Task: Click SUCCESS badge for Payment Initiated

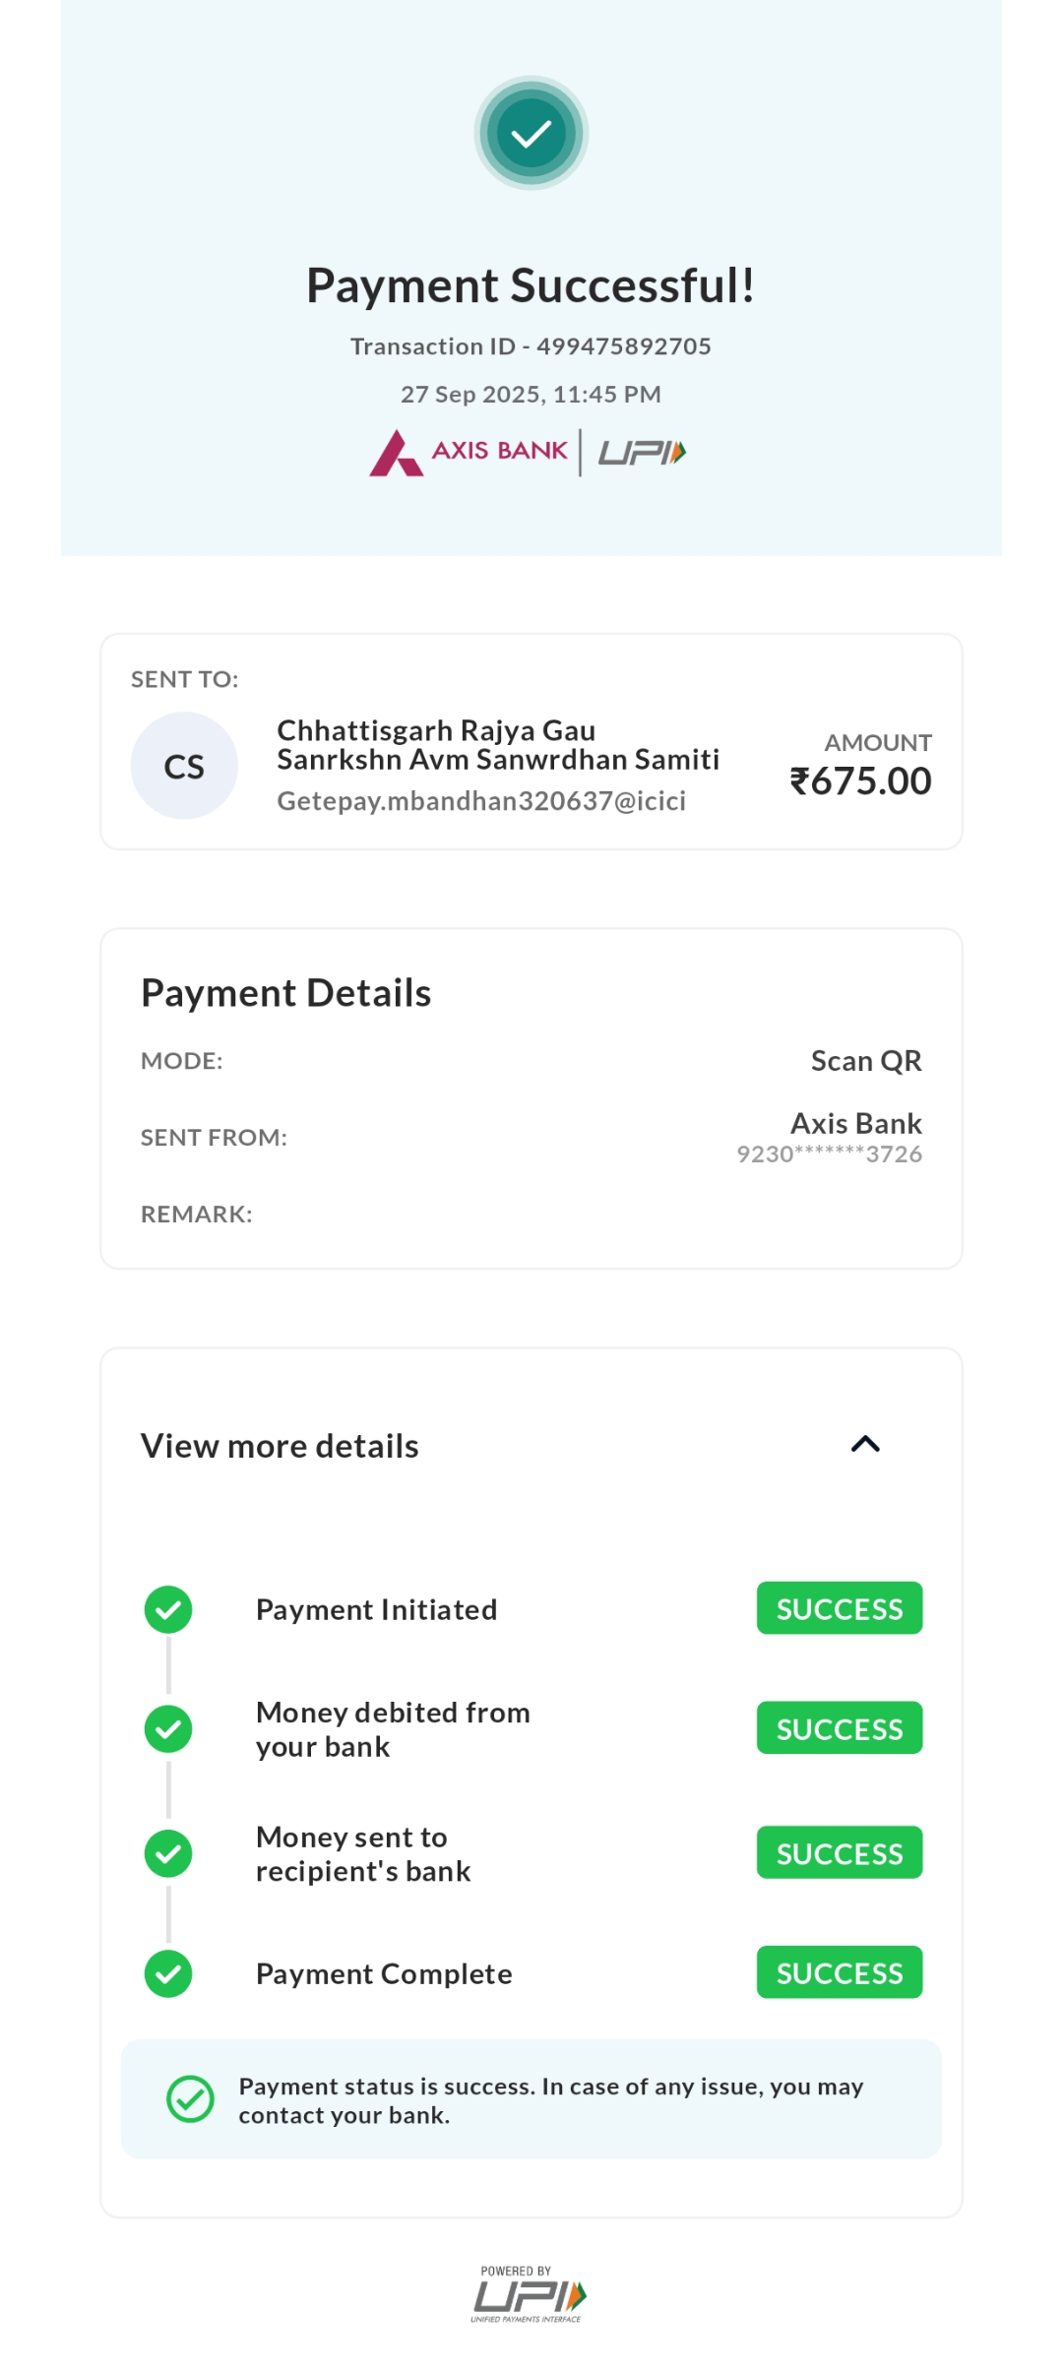Action: point(839,1608)
